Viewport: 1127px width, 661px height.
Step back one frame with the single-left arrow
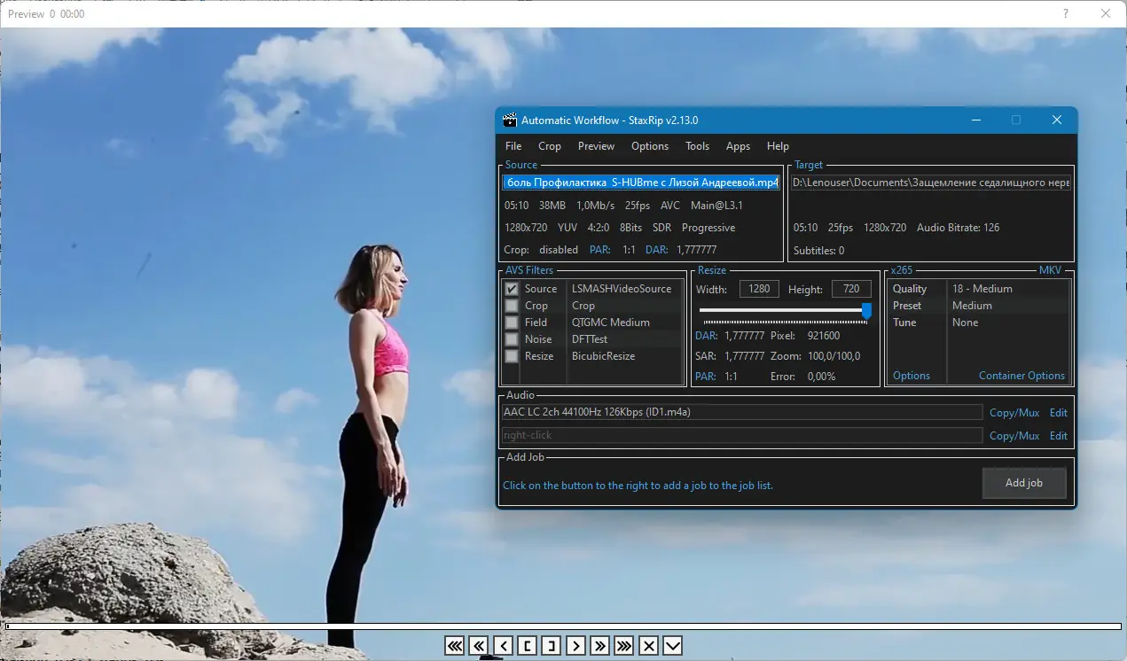click(x=503, y=646)
